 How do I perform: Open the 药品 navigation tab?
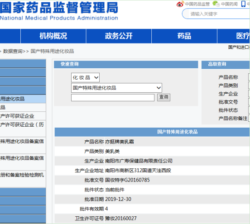pyautogui.click(x=184, y=36)
